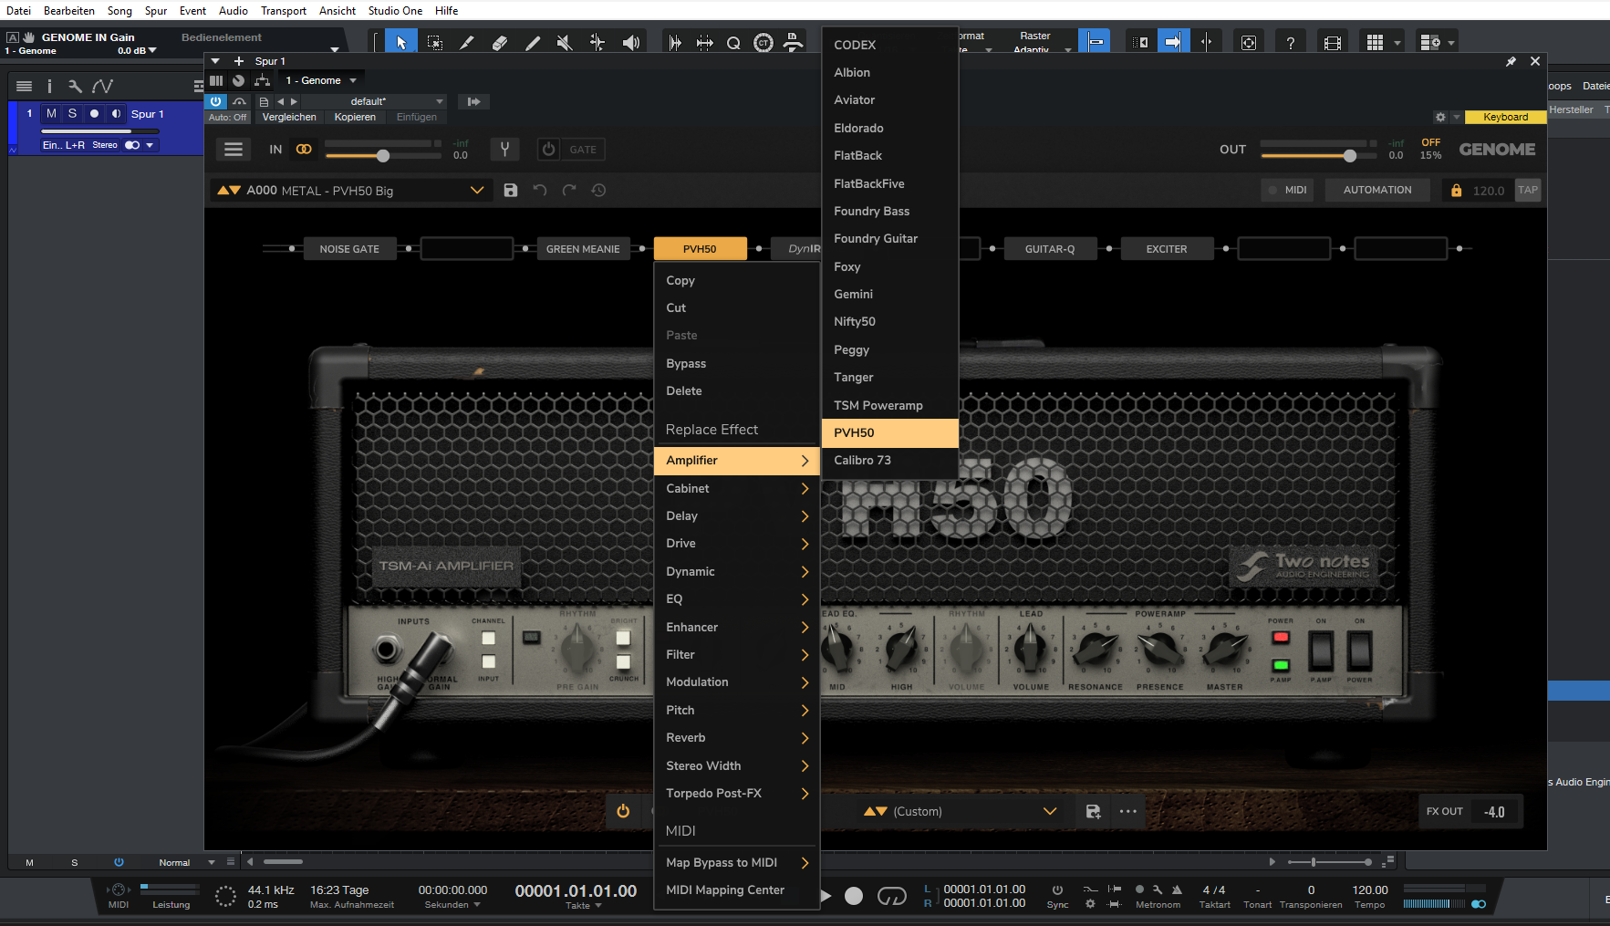The width and height of the screenshot is (1610, 926).
Task: Open the track inspector i icon
Action: click(x=49, y=86)
